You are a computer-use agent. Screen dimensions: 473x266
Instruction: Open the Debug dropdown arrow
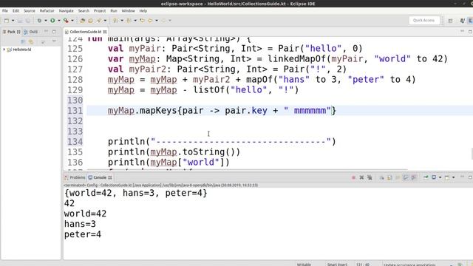[46, 21]
